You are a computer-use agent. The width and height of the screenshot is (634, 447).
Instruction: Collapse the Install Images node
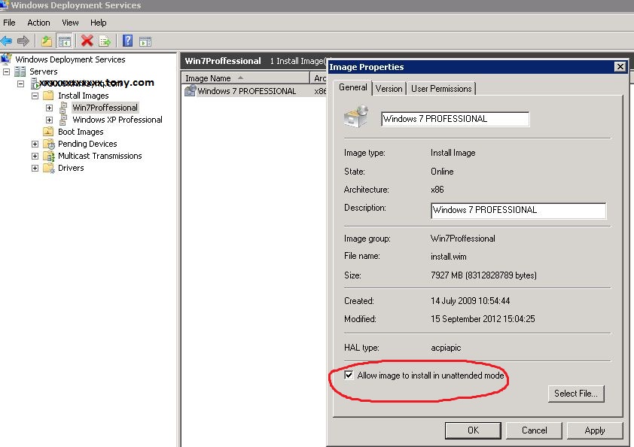click(35, 96)
